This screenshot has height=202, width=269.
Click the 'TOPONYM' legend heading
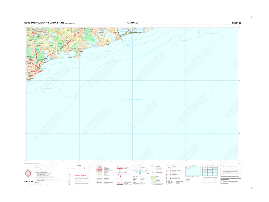[x=135, y=175]
